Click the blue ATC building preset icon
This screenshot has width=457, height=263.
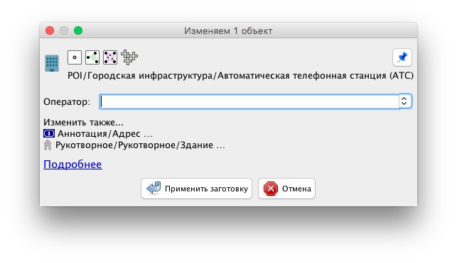pyautogui.click(x=52, y=63)
